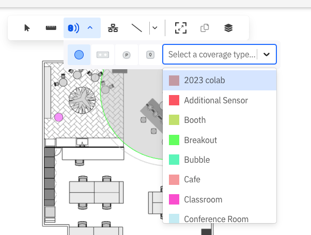Choose the rectangular two-dot sensor shape
This screenshot has height=235, width=311.
coord(103,55)
